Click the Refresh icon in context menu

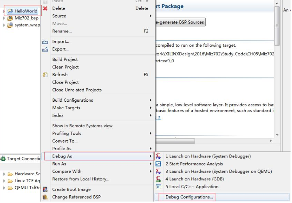pyautogui.click(x=45, y=75)
